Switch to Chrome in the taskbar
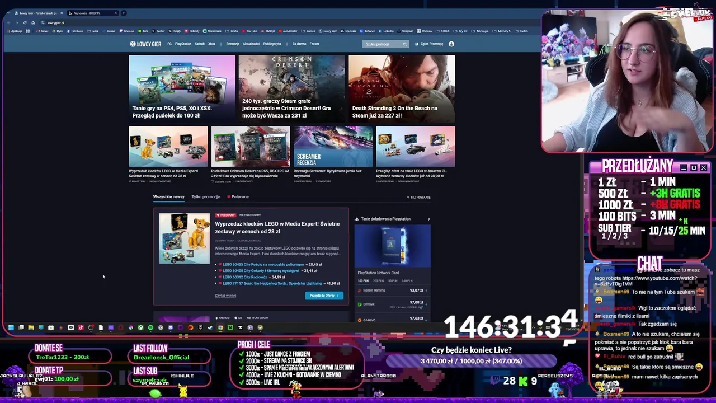The height and width of the screenshot is (403, 716). [220, 327]
